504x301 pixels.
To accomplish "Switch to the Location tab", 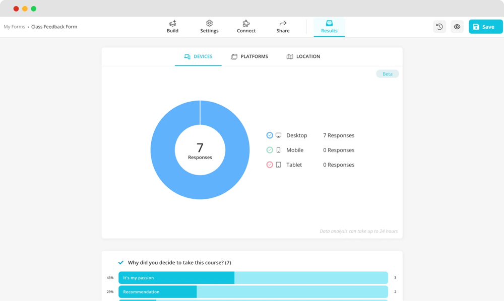I will point(303,56).
